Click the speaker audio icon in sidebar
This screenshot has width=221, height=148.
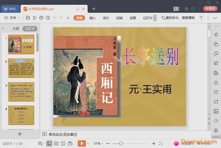click(x=216, y=121)
